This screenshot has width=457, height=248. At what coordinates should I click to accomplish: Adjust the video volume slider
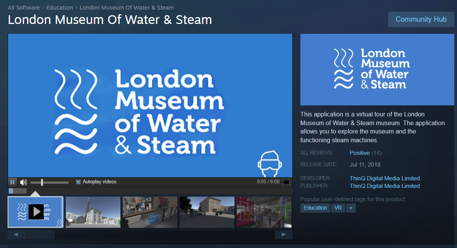(49, 183)
